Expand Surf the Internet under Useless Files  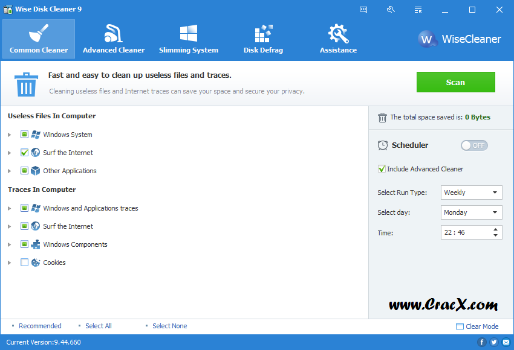pos(10,153)
